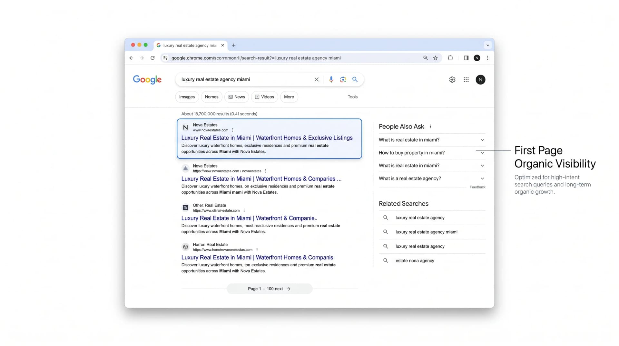Screen dimensions: 619x346
Task: Select related search 'estate nona agency'
Action: click(x=432, y=261)
